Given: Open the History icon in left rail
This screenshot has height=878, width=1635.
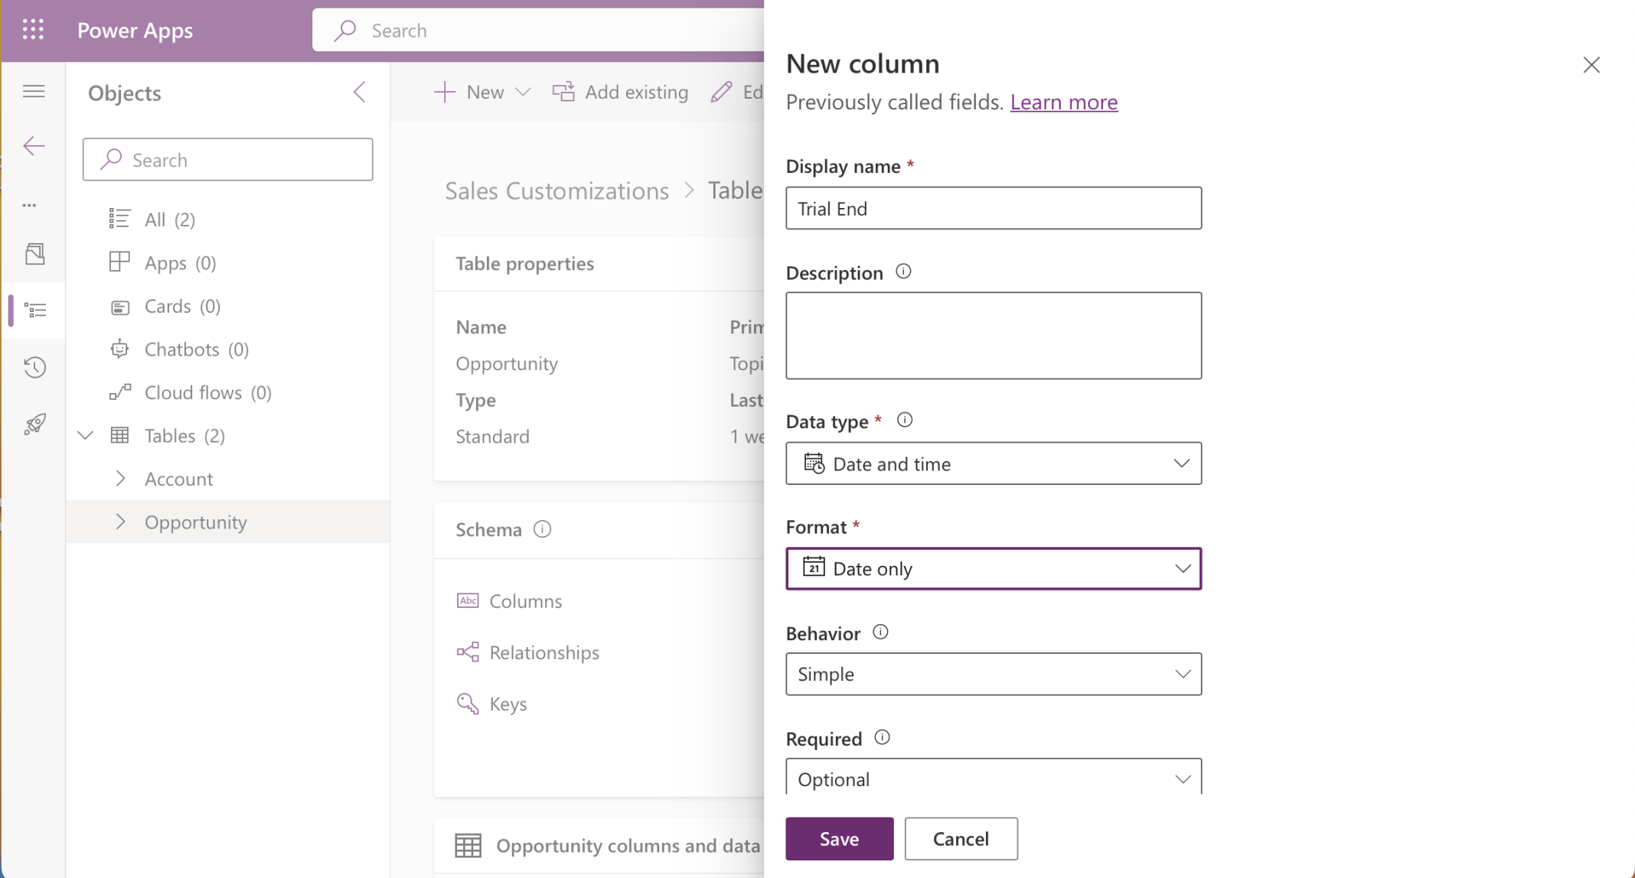Looking at the screenshot, I should [x=34, y=367].
